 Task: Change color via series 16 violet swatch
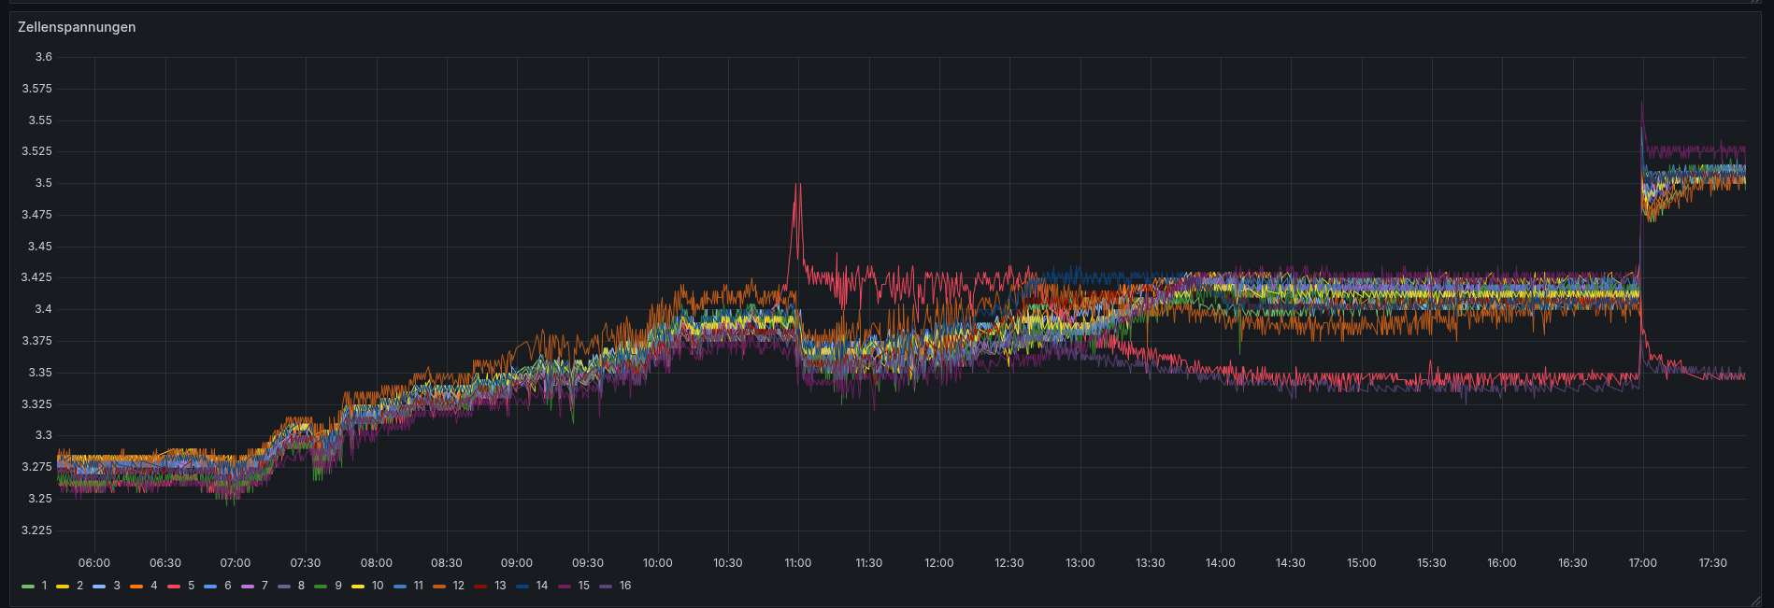pyautogui.click(x=606, y=587)
